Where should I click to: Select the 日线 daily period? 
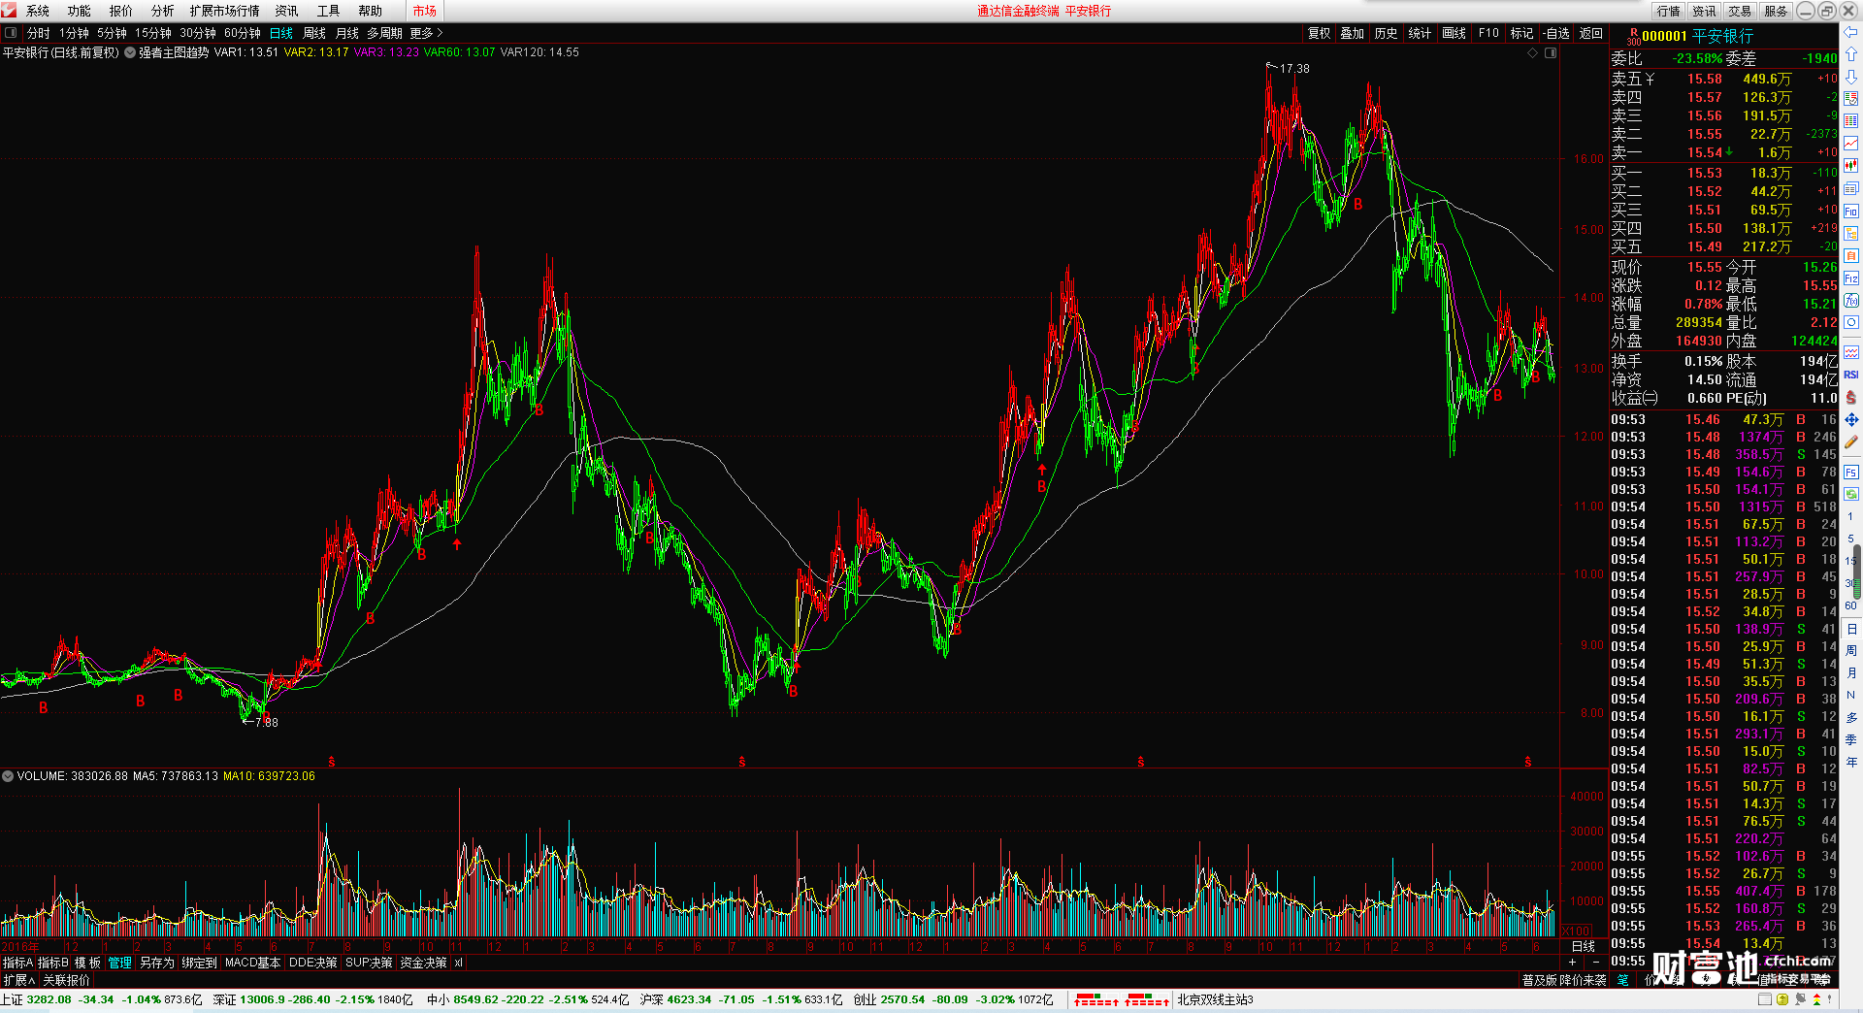(281, 33)
